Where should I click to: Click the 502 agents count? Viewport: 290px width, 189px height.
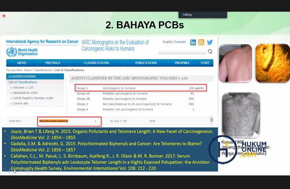click(191, 104)
